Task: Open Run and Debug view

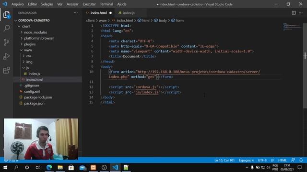Action: point(6,56)
